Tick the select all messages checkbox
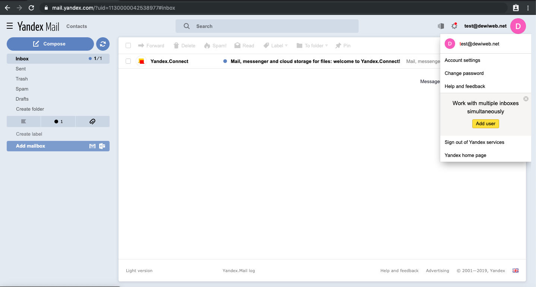The width and height of the screenshot is (536, 287). (128, 45)
